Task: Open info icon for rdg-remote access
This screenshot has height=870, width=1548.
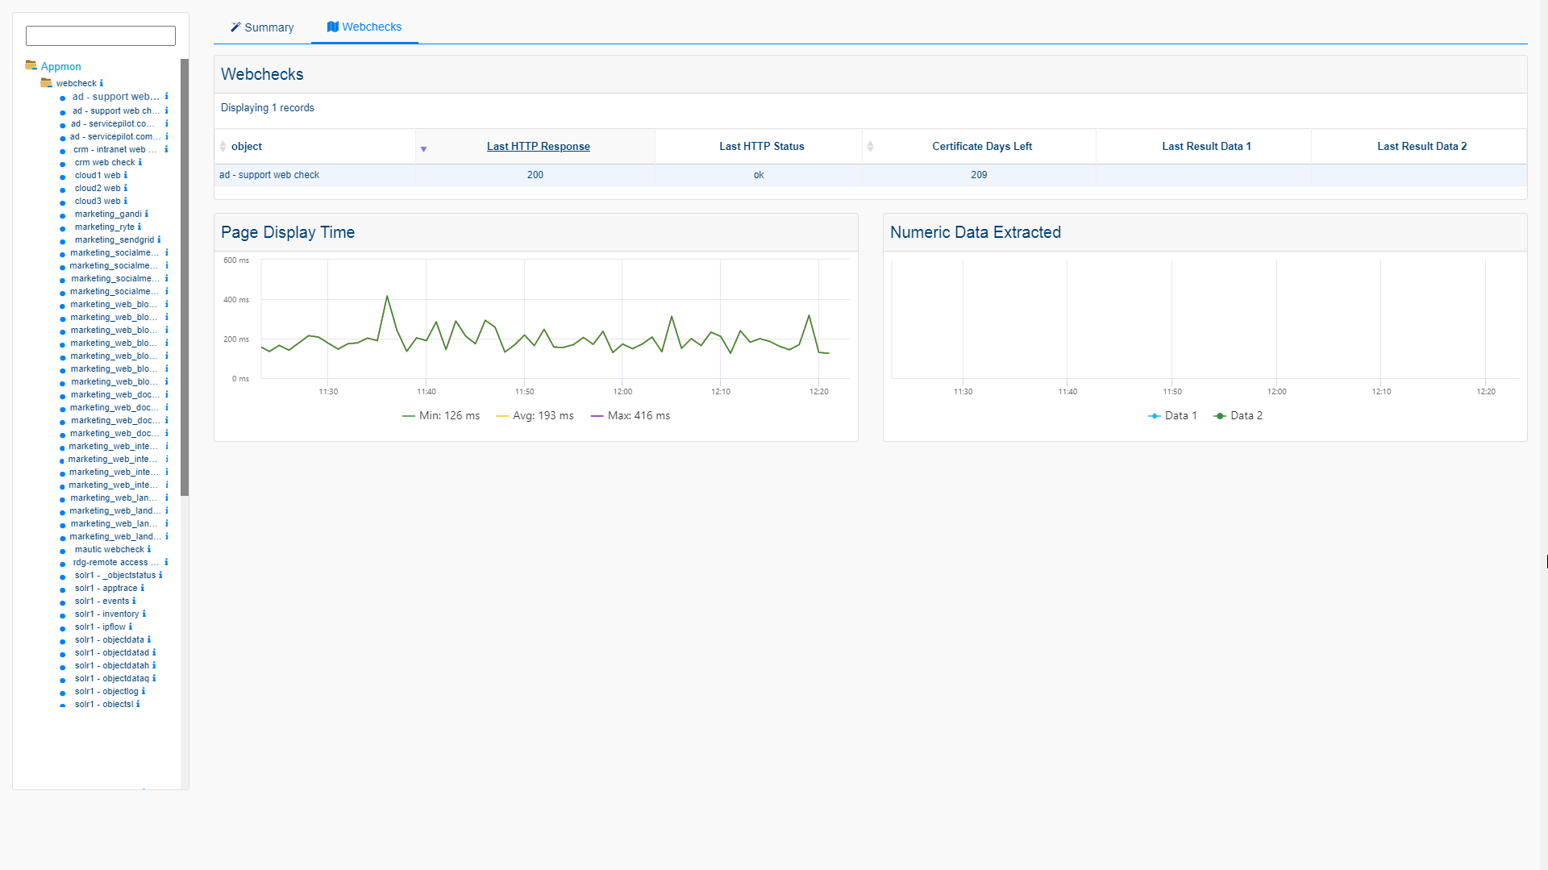Action: click(x=166, y=562)
